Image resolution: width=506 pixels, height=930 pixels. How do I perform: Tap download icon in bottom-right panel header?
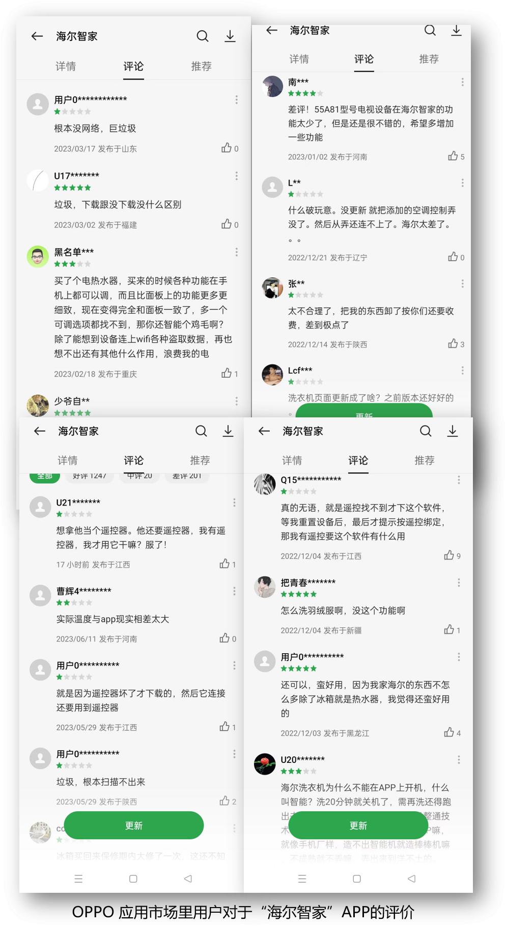point(452,431)
